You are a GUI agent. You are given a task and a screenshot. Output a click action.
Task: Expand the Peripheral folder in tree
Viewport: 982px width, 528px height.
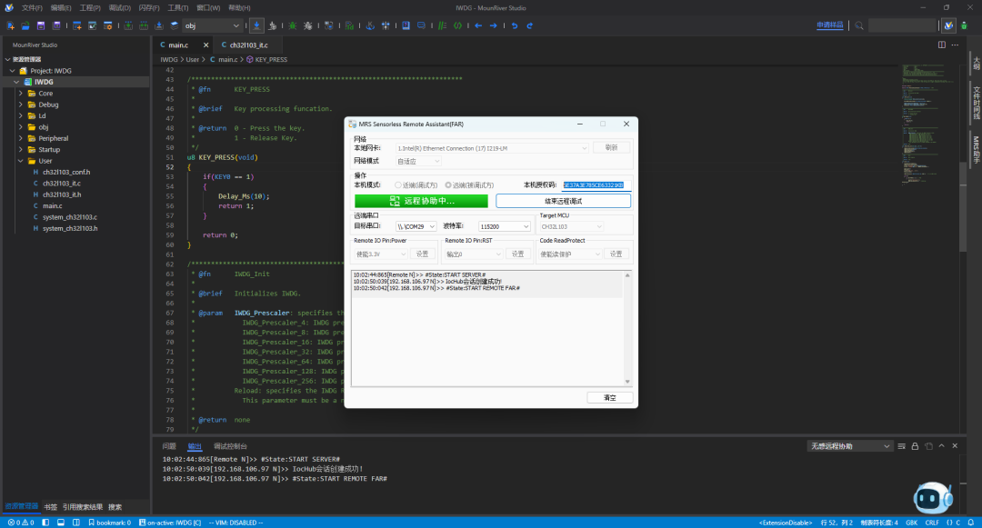click(21, 138)
